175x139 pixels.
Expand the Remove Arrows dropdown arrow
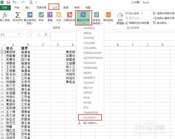pyautogui.click(x=169, y=23)
